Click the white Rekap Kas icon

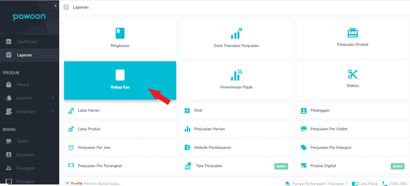click(120, 75)
